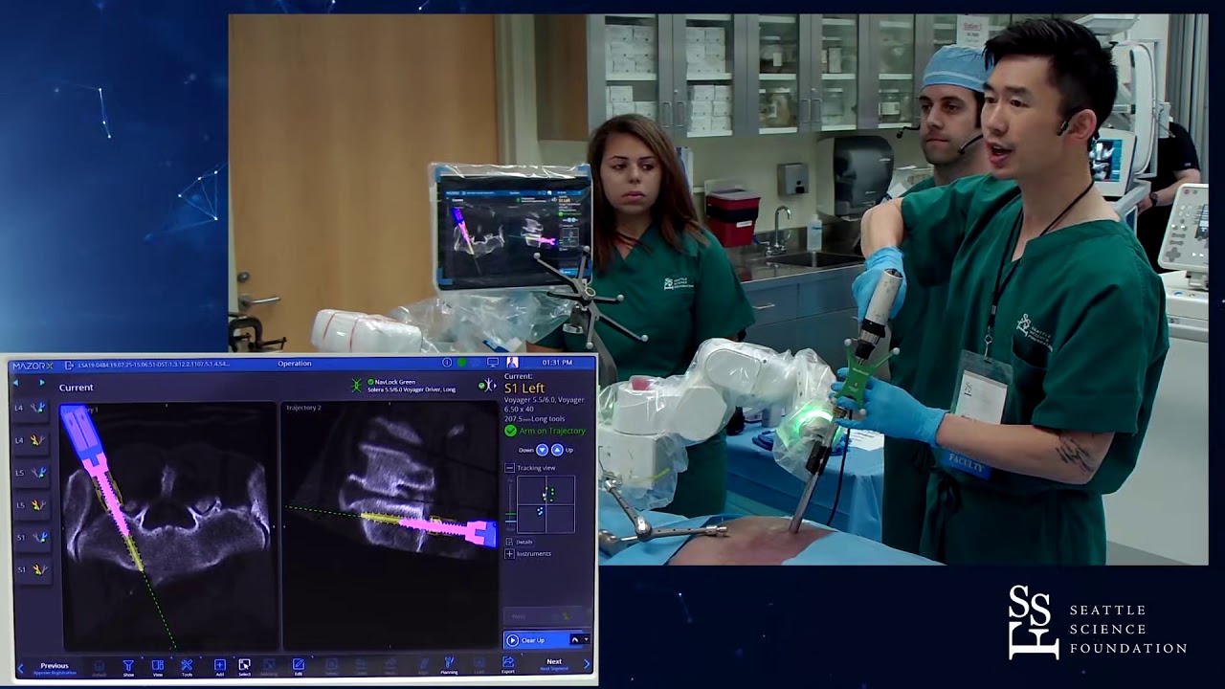Select the first L4 trajectory

31,409
